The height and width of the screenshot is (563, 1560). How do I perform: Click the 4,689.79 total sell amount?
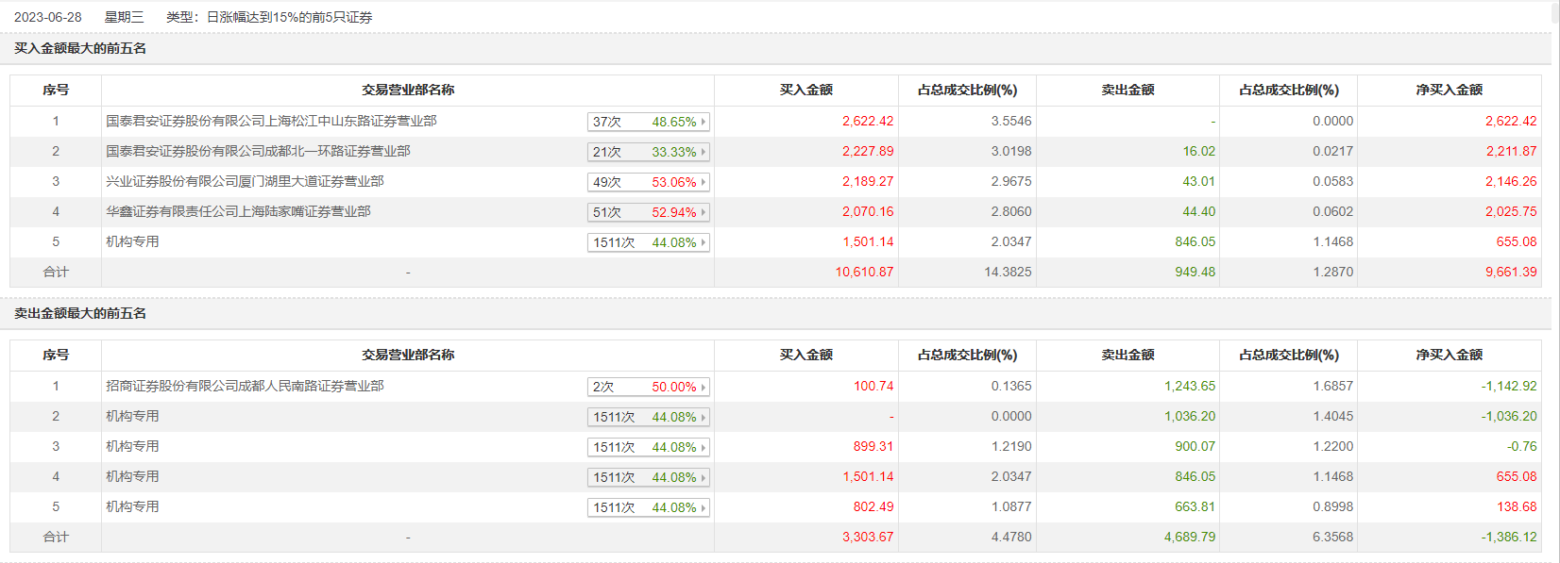1190,537
